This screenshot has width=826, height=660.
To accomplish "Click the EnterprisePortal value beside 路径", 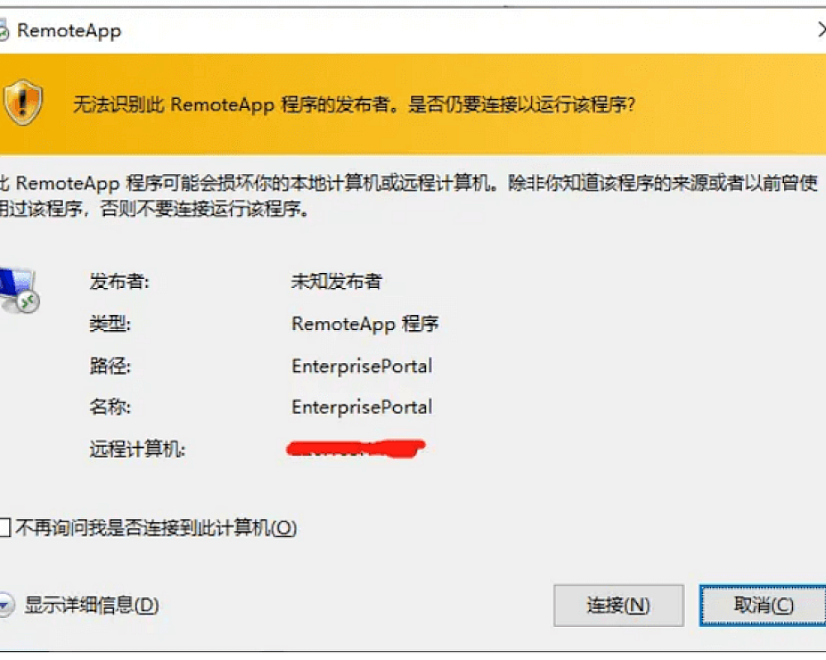I will (362, 365).
